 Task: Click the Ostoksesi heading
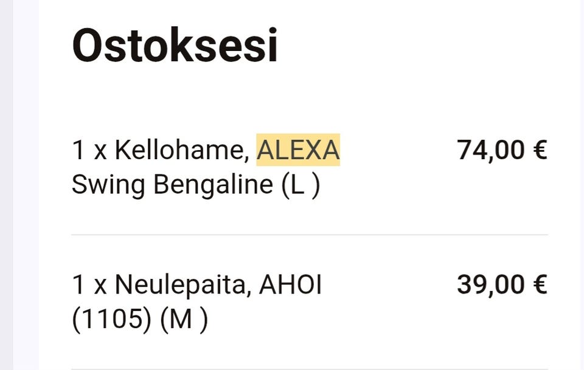click(175, 46)
